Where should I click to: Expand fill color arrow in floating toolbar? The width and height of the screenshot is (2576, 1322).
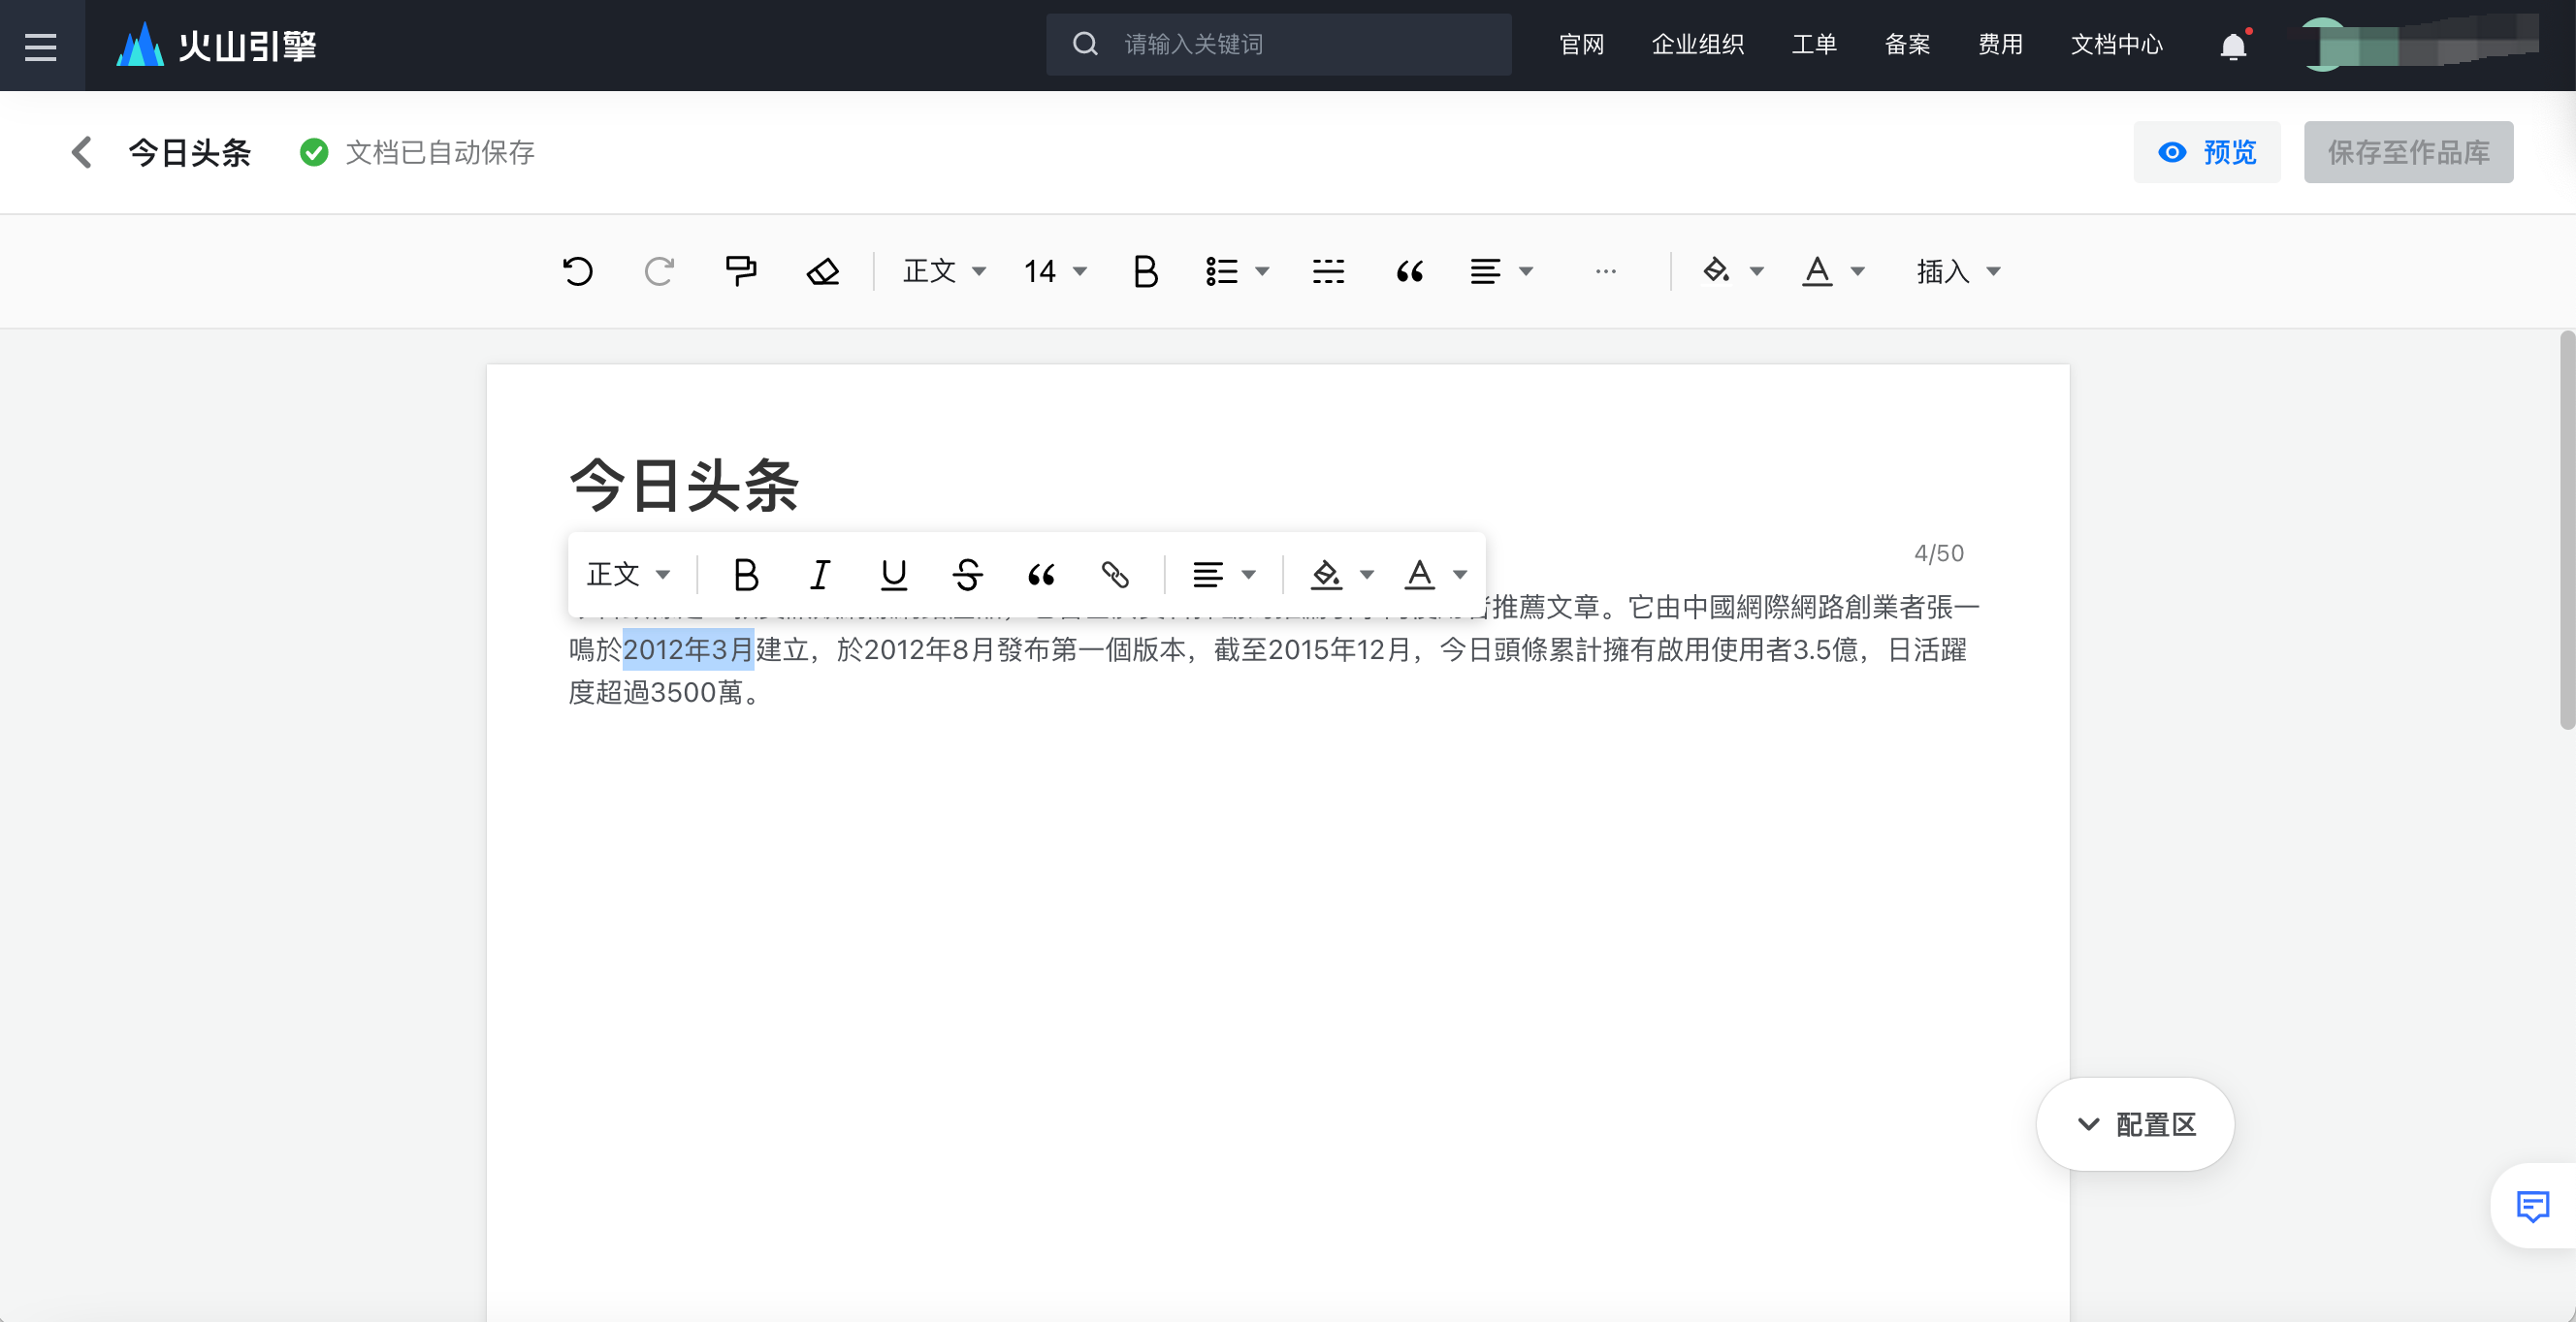coord(1367,575)
